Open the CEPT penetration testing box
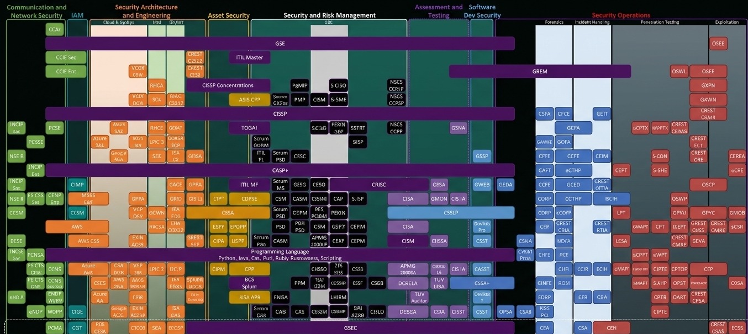This screenshot has width=748, height=334. pyautogui.click(x=621, y=170)
